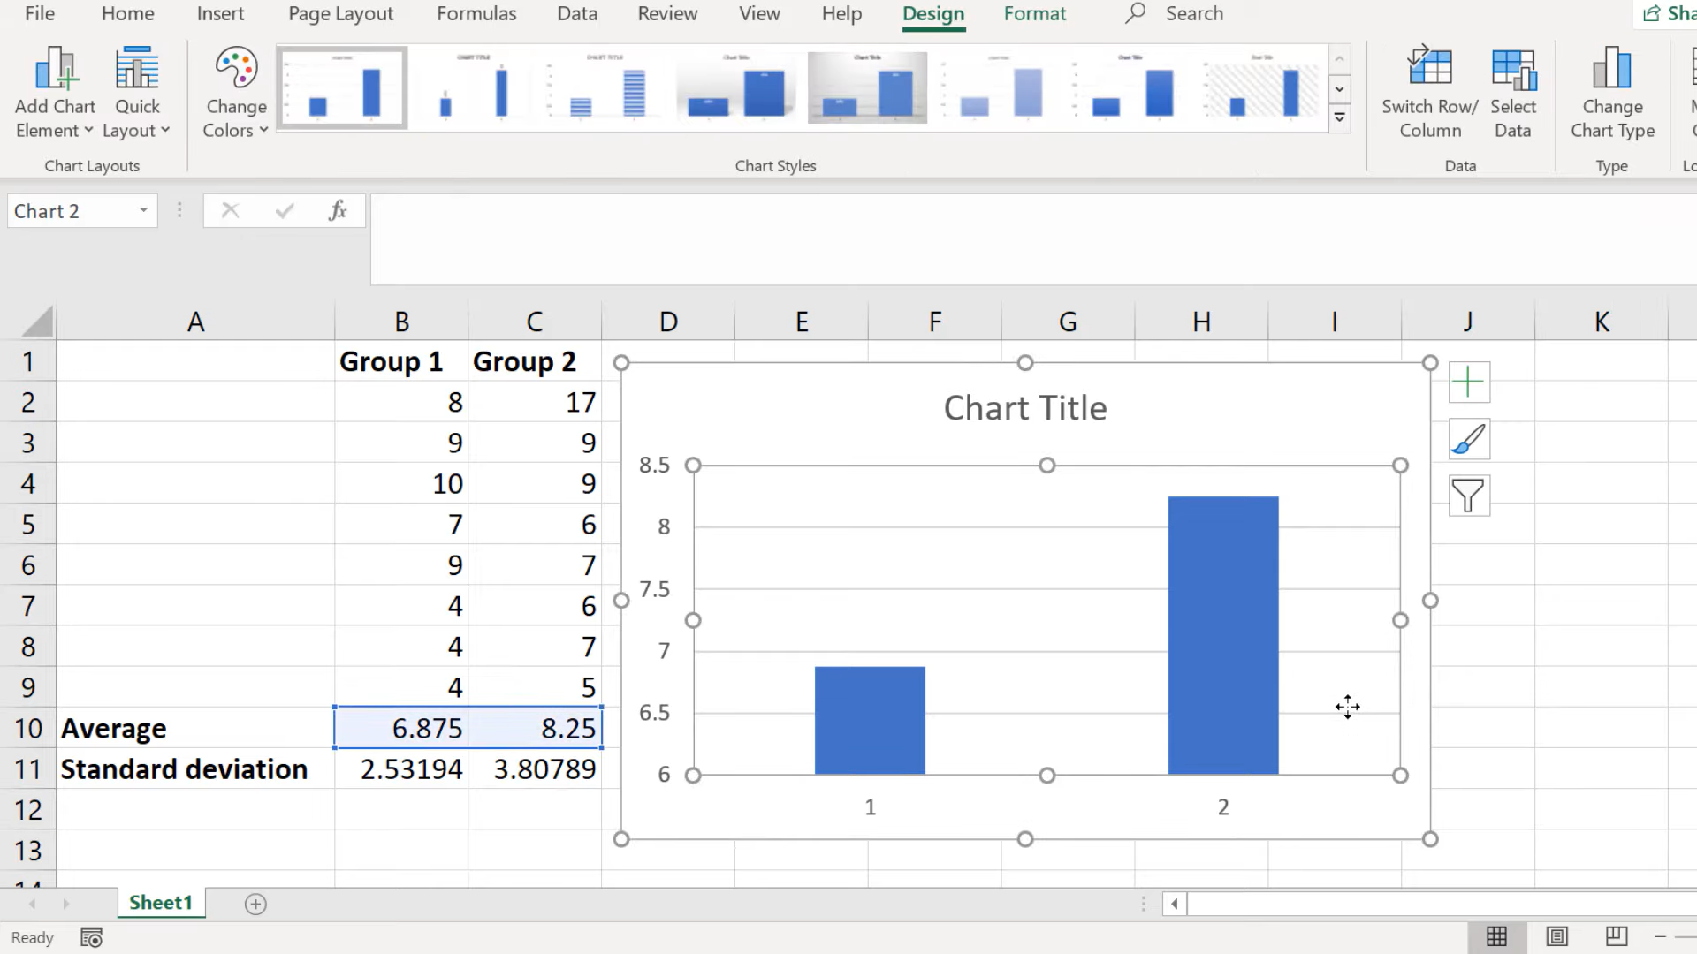This screenshot has height=954, width=1697.
Task: Click the Search magnifier icon
Action: click(1135, 13)
